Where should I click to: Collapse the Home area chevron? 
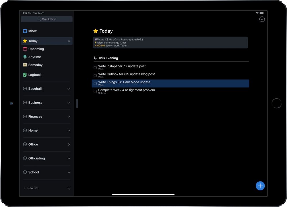(x=69, y=130)
